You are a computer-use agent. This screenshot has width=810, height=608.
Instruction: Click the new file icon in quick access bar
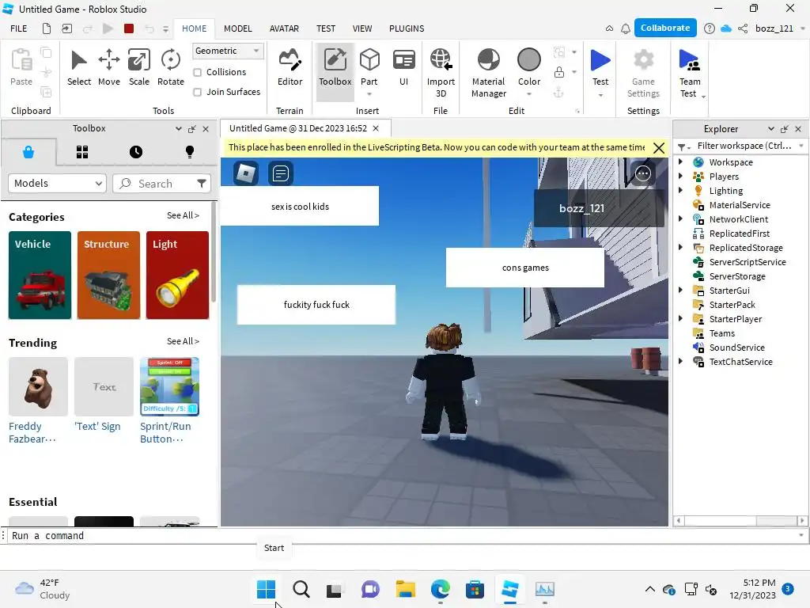pyautogui.click(x=47, y=28)
